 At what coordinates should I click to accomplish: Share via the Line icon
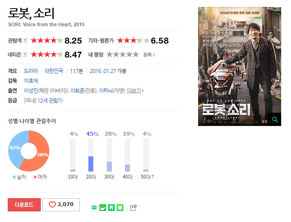tap(94, 208)
